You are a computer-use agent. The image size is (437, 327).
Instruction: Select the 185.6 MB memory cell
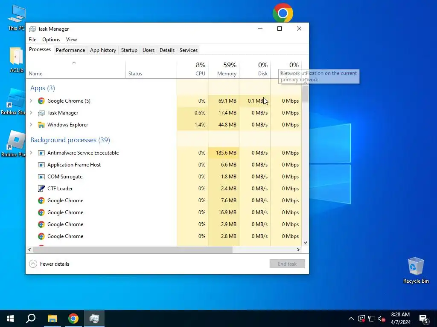tap(224, 153)
